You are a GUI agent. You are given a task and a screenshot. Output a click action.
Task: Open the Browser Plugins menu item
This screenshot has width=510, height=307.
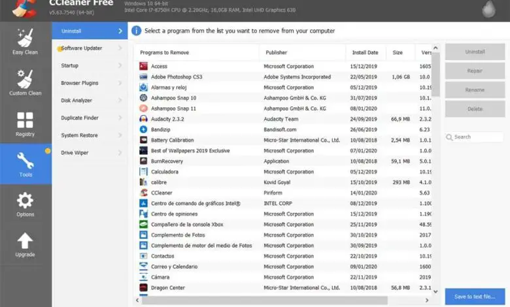(x=80, y=83)
